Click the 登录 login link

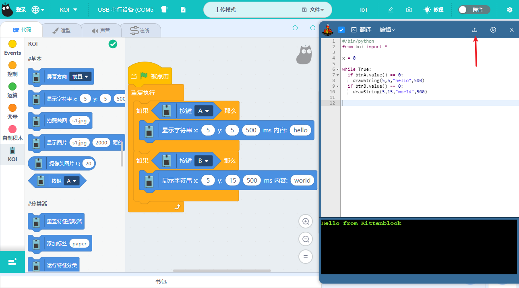click(21, 10)
